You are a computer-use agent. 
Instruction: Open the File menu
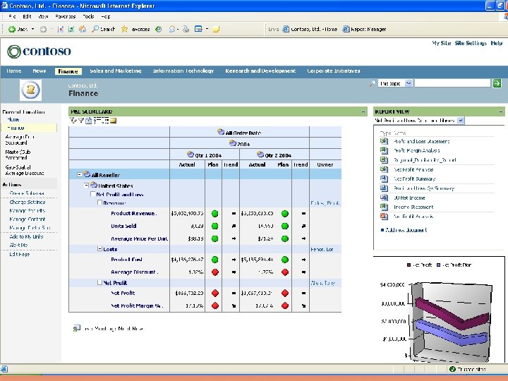tap(12, 16)
